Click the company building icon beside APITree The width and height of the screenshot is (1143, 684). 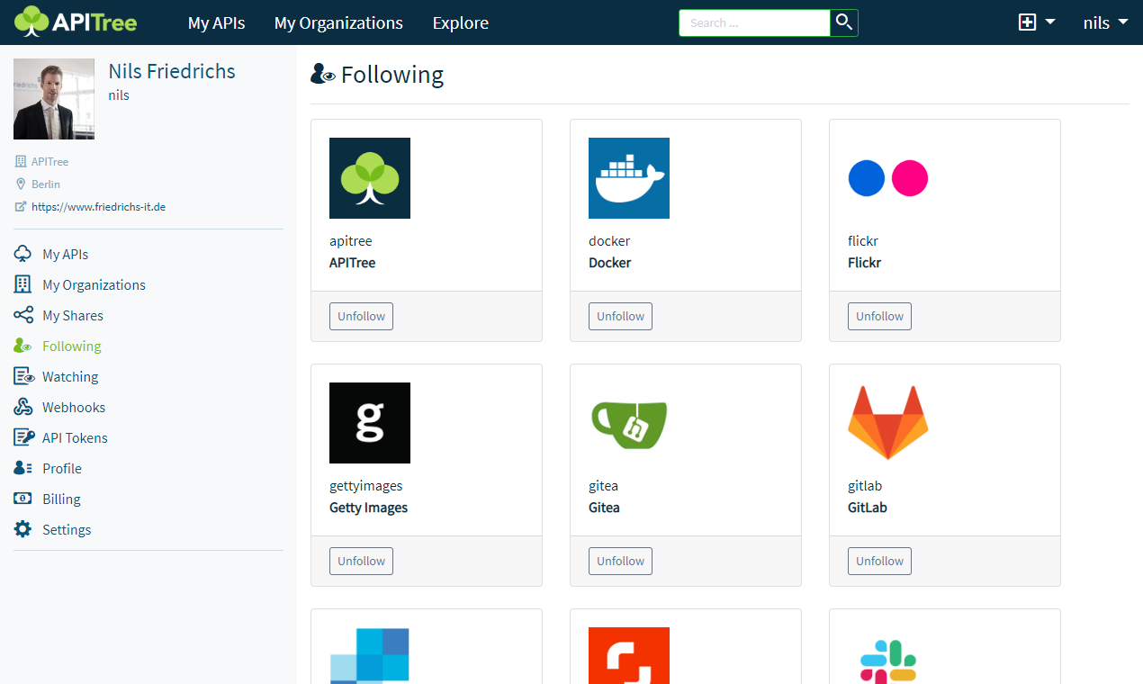[x=21, y=162]
